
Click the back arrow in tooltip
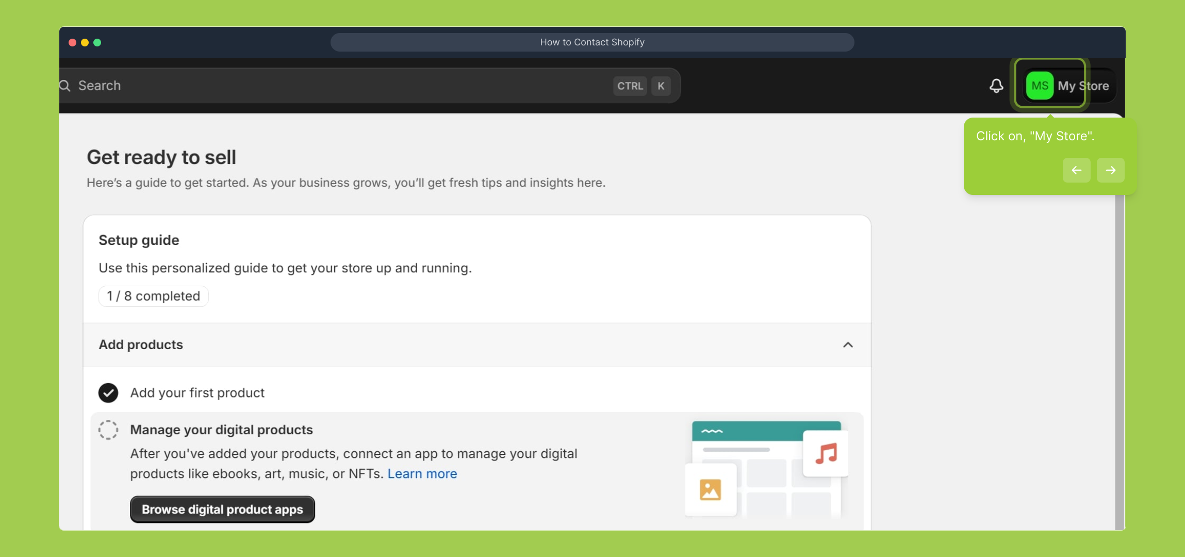[1076, 170]
